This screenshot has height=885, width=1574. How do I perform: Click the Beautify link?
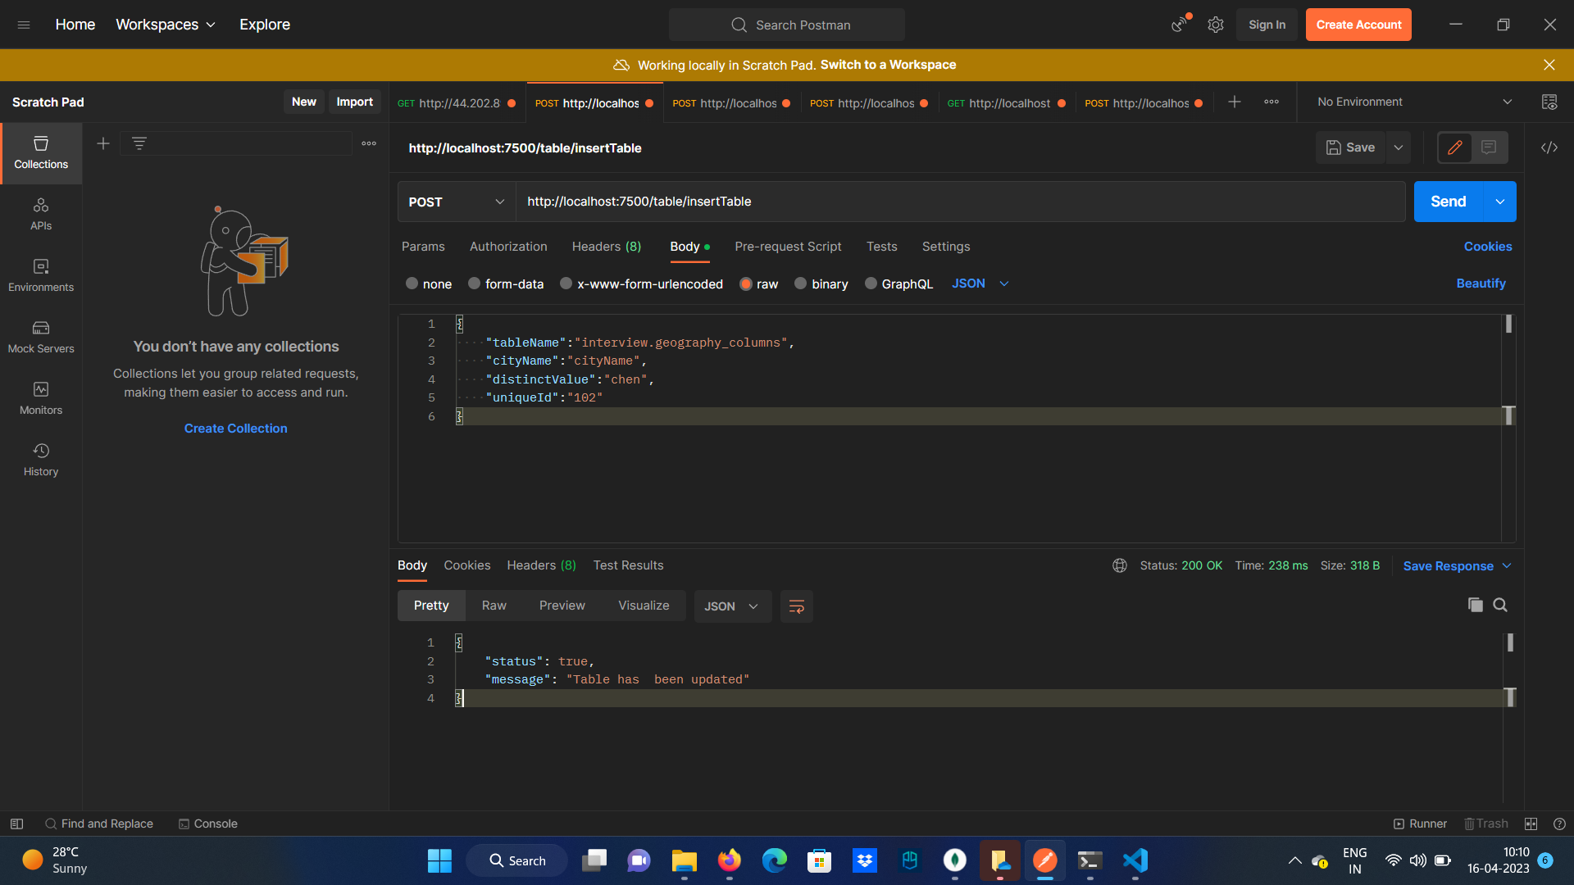coord(1481,284)
